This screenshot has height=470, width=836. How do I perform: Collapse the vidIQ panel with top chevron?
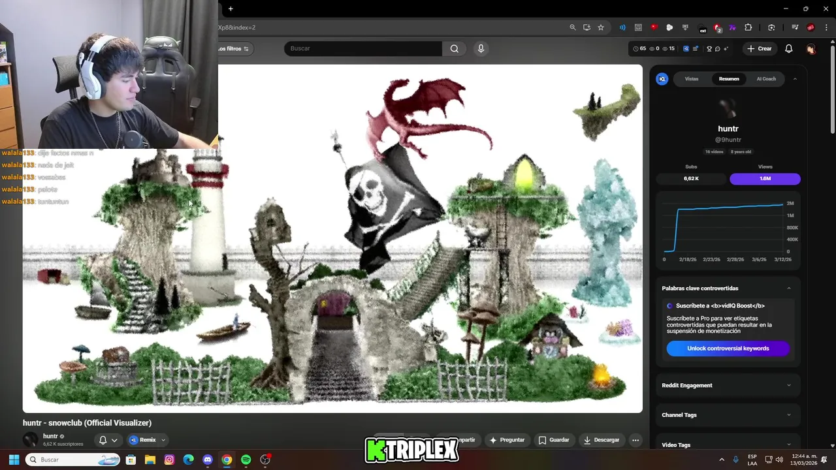(795, 79)
